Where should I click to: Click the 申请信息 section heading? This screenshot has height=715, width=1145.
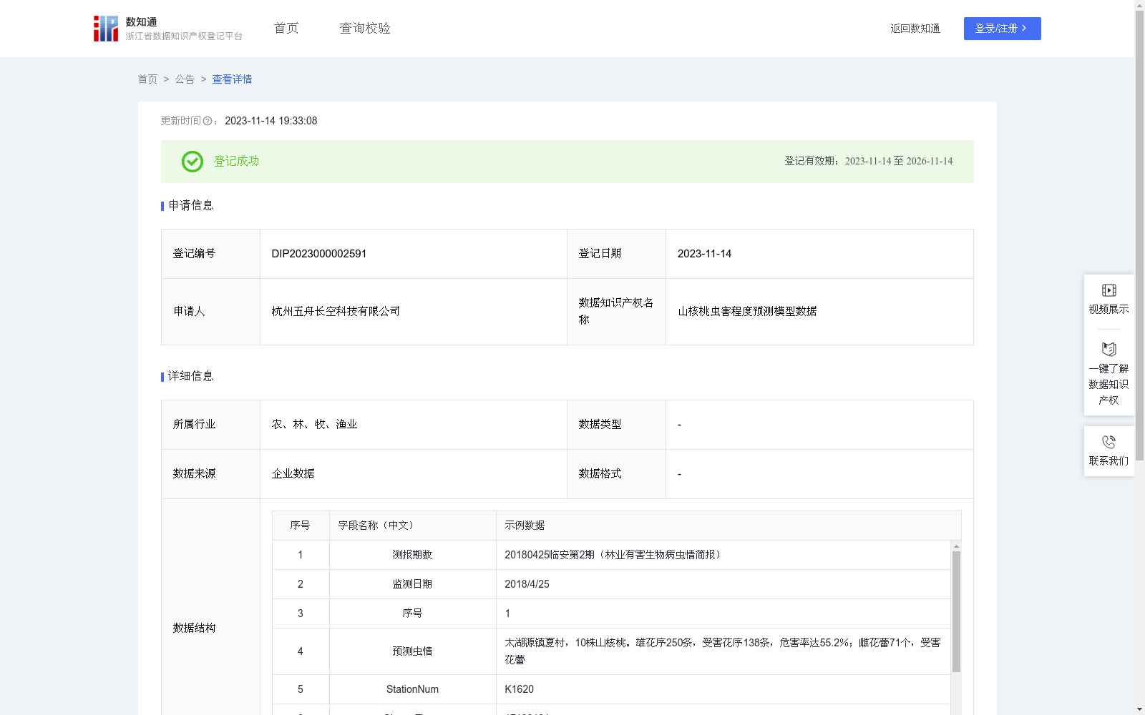[191, 206]
